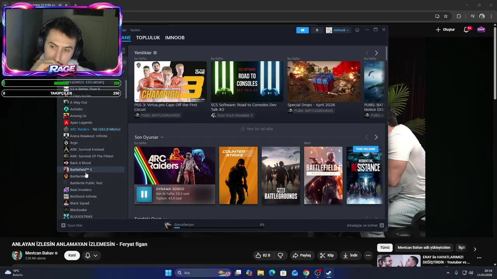497x279 pixels.
Task: Open Steam announcements megaphone button
Action: 302,30
